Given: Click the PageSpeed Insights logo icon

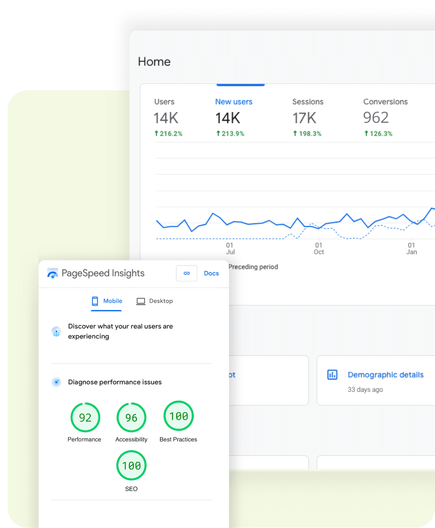Looking at the screenshot, I should [53, 273].
